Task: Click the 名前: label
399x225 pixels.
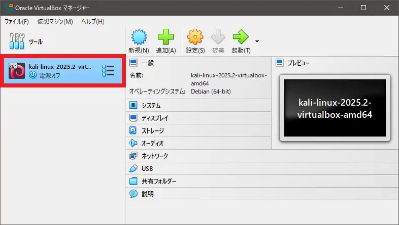Action: click(137, 75)
